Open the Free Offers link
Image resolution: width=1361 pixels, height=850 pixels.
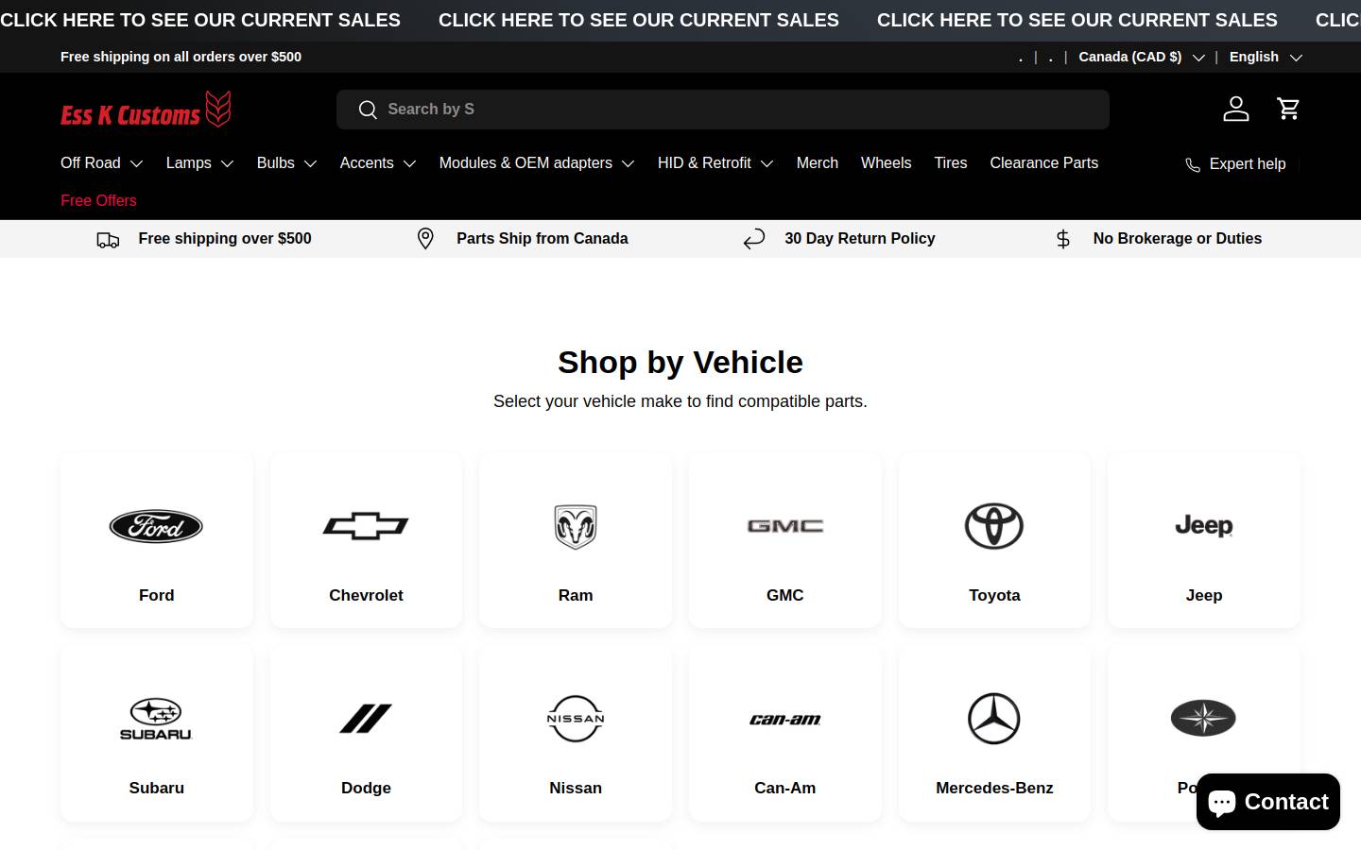(x=98, y=201)
